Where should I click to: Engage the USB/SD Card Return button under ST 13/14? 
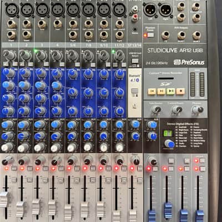(135, 61)
